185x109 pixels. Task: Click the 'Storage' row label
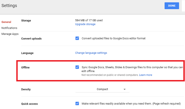point(26,20)
